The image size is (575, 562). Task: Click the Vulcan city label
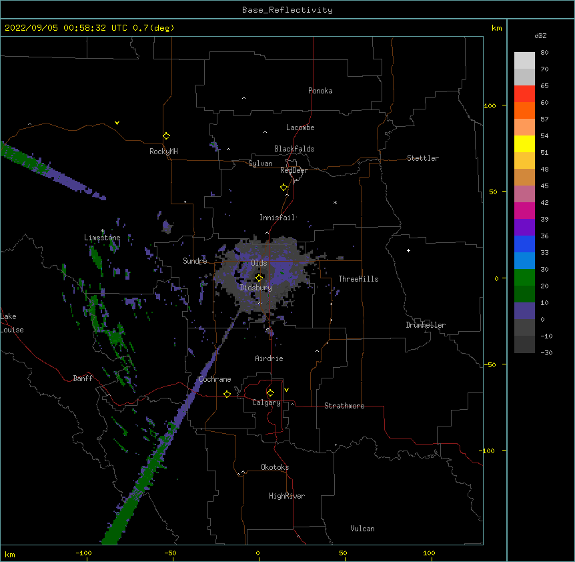362,529
